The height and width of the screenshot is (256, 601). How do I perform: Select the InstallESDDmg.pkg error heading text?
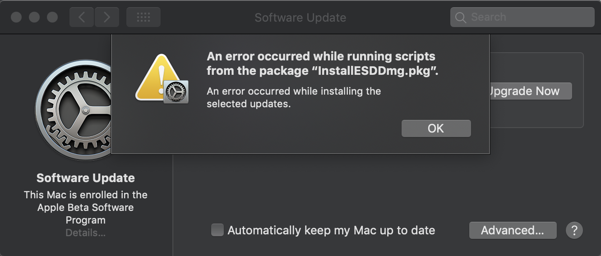(322, 64)
